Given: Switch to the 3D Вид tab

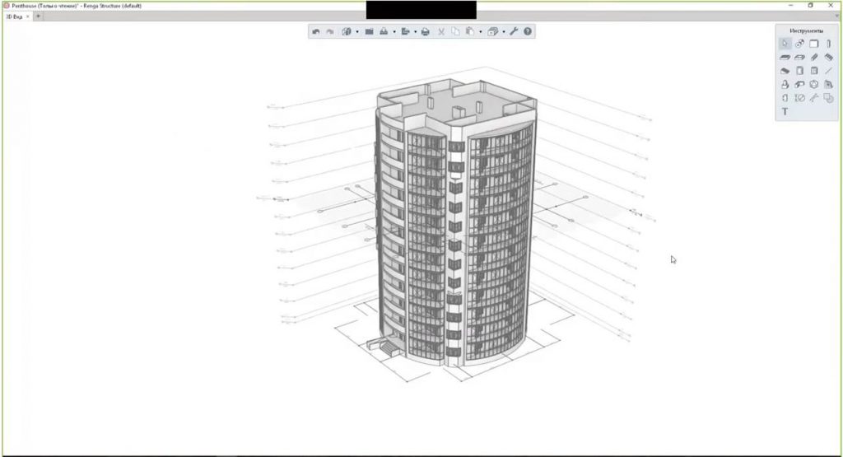Looking at the screenshot, I should [x=14, y=16].
